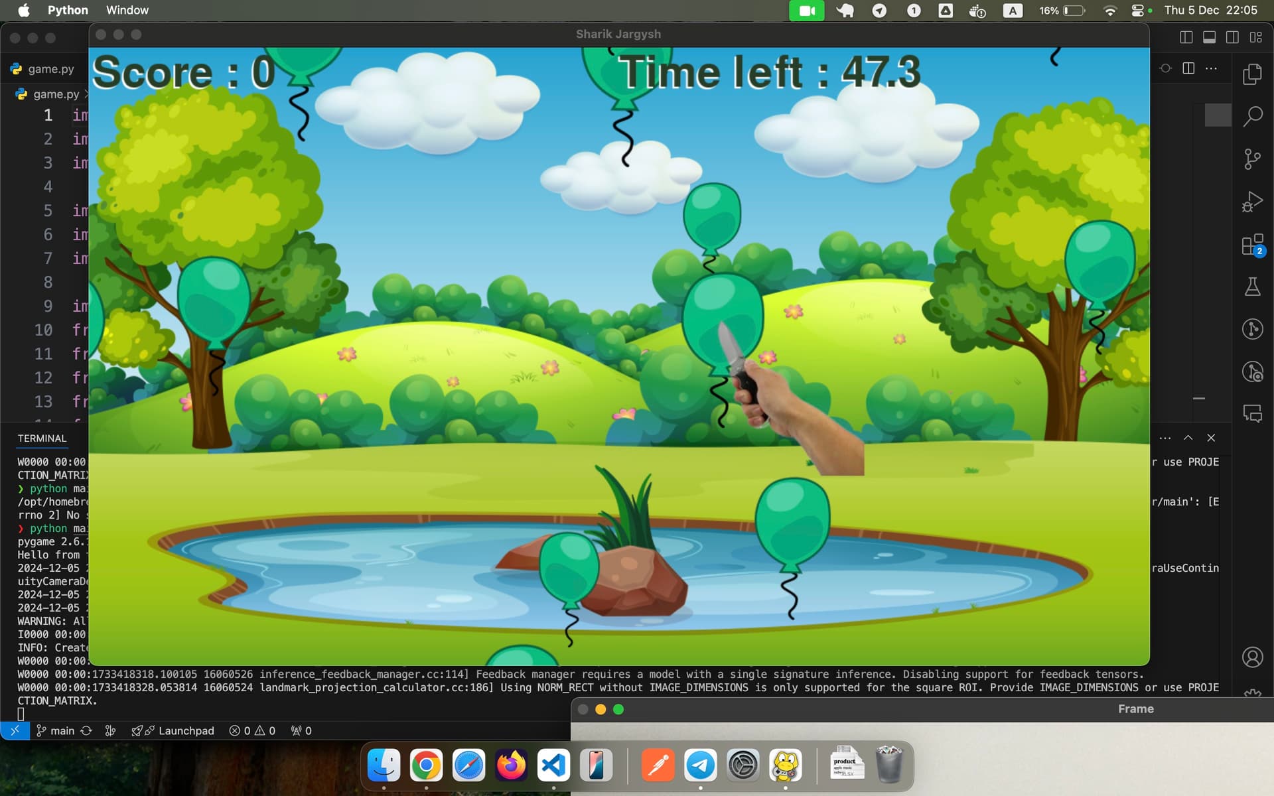Open the Explorer view in activity bar

tap(1252, 74)
